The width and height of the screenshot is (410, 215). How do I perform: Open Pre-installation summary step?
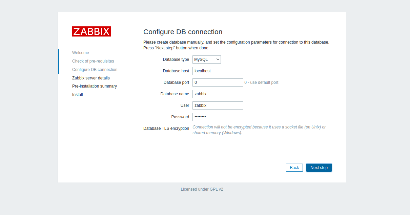[94, 86]
